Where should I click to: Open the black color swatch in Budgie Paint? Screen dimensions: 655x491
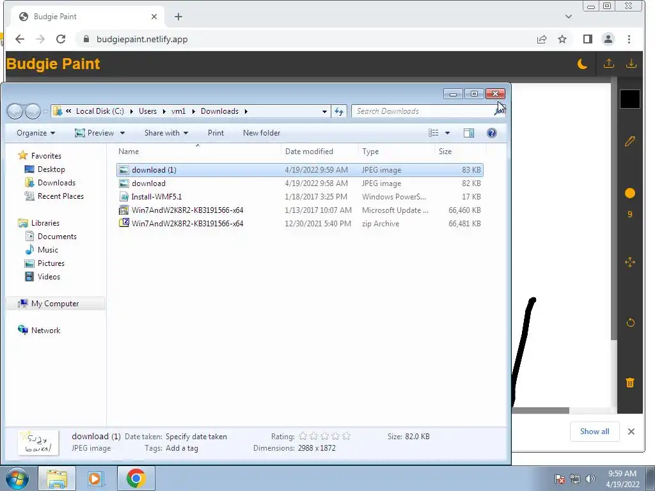point(630,99)
